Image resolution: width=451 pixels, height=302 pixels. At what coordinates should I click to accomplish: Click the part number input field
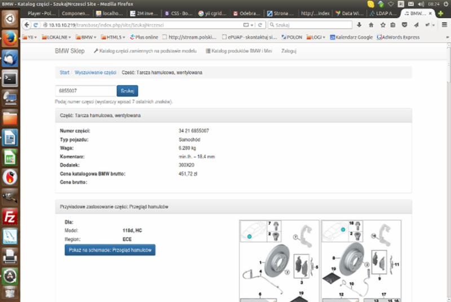(86, 91)
